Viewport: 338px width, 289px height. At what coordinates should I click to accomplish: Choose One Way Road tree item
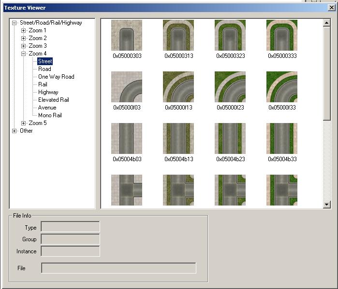(56, 77)
